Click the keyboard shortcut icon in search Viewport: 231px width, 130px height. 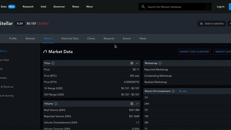tap(208, 6)
